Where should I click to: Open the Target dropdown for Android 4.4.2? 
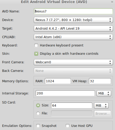coord(73,29)
